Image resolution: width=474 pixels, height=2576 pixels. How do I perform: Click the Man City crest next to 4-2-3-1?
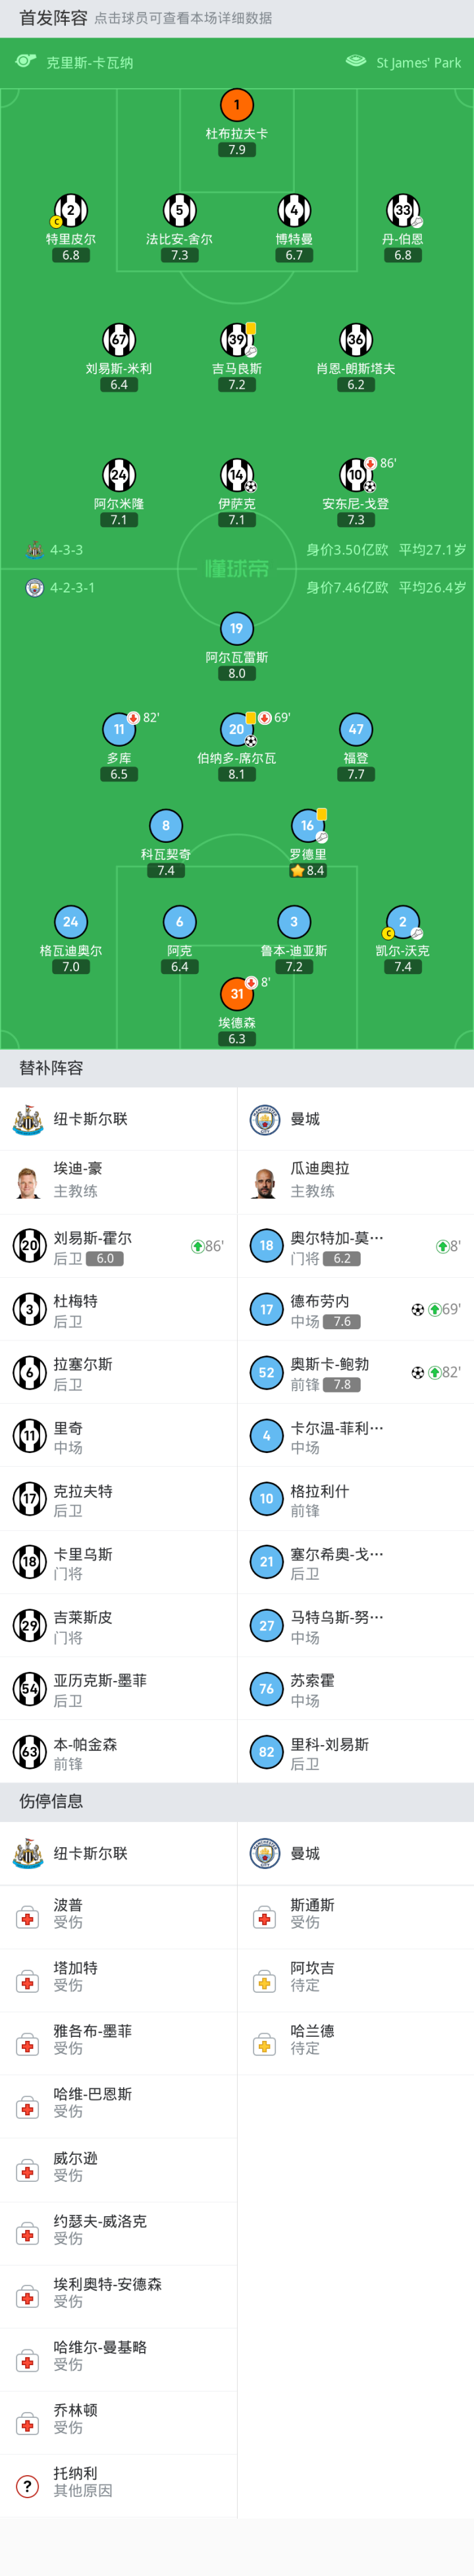pos(34,588)
